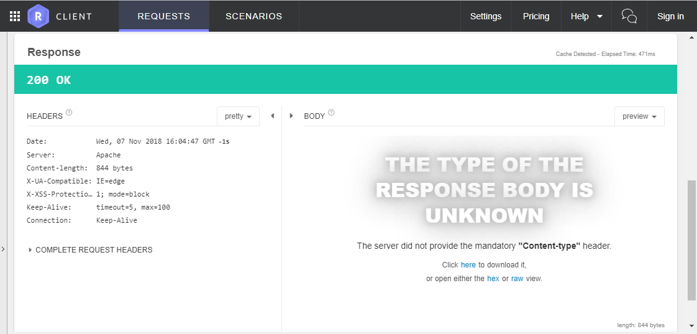Open the body 'preview' view dropdown
The height and width of the screenshot is (334, 697).
pyautogui.click(x=639, y=116)
